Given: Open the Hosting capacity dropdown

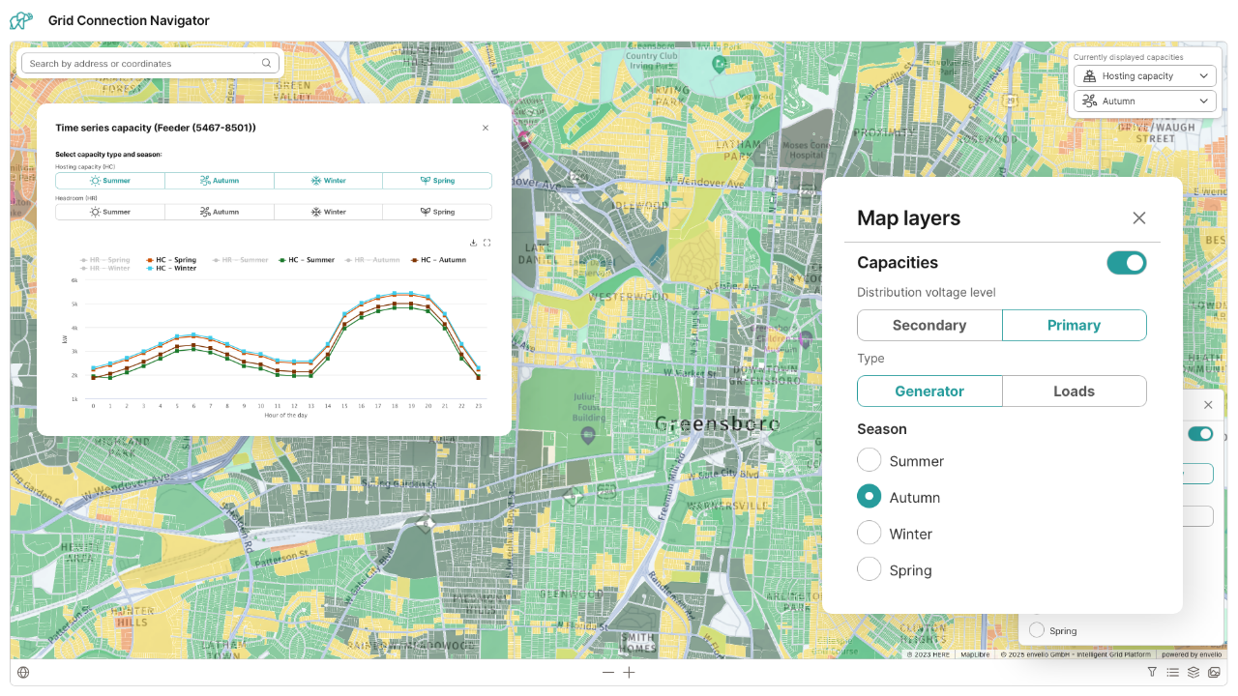Looking at the screenshot, I should (x=1144, y=75).
